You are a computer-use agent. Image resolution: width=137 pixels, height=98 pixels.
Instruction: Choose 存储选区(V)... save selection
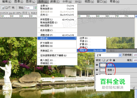coord(57,63)
